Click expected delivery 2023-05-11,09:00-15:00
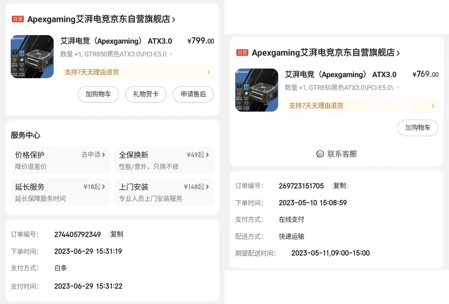 pos(331,253)
